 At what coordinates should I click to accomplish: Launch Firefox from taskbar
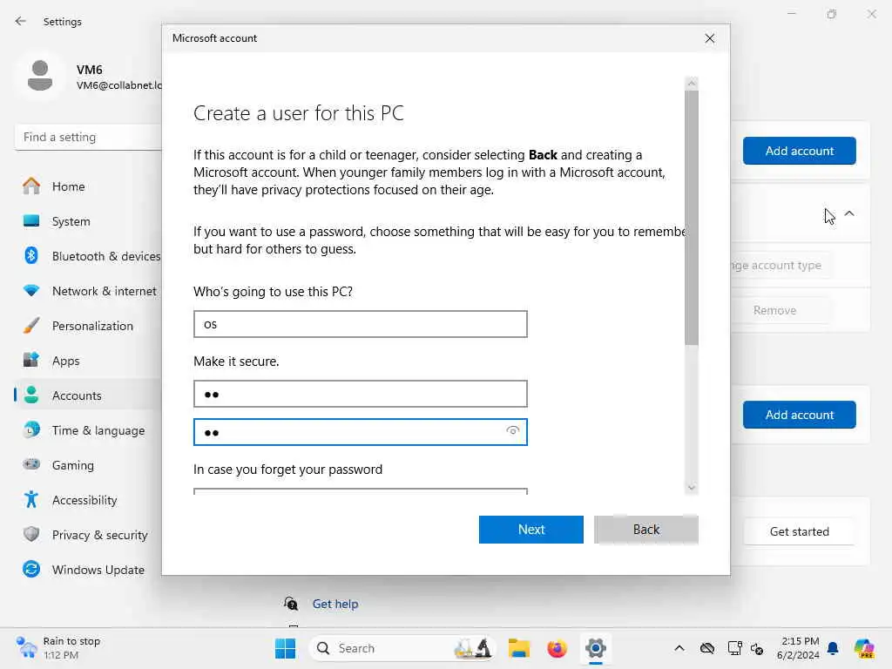point(557,648)
